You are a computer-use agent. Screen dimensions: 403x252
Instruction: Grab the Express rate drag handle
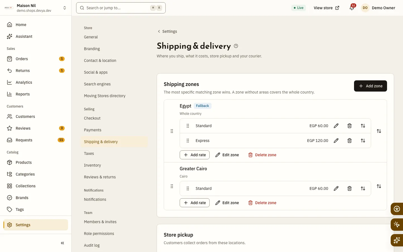click(188, 141)
